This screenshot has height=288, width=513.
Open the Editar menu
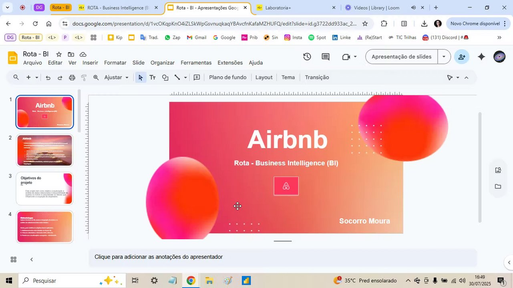(55, 63)
